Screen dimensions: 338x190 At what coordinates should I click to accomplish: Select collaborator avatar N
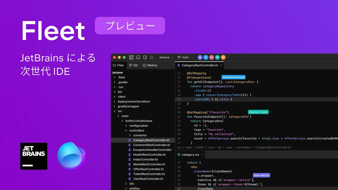click(223, 57)
